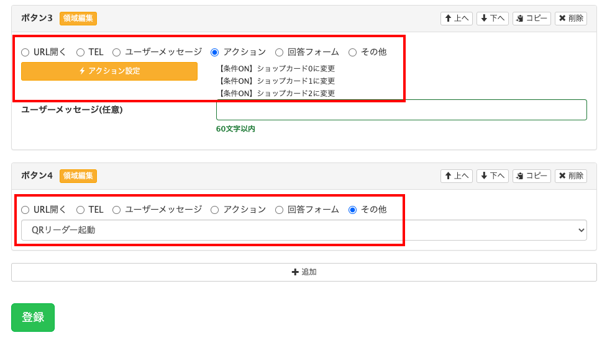Select ユーザーメッセージ radio in ボタン3

pyautogui.click(x=117, y=53)
